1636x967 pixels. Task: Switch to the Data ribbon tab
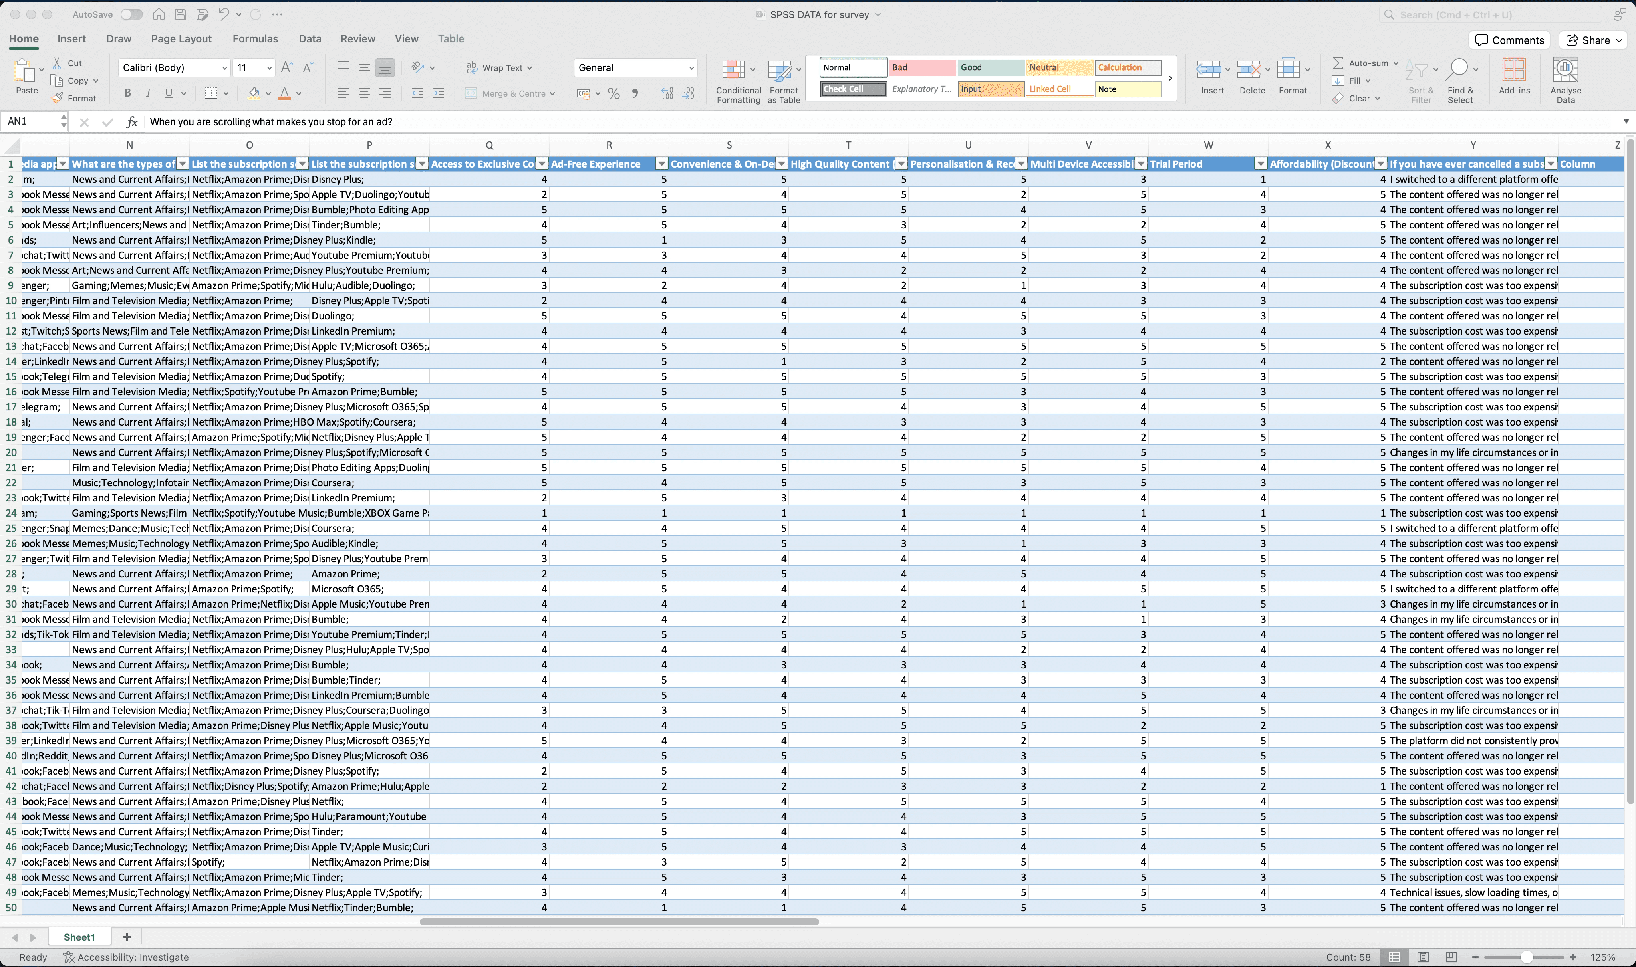310,38
